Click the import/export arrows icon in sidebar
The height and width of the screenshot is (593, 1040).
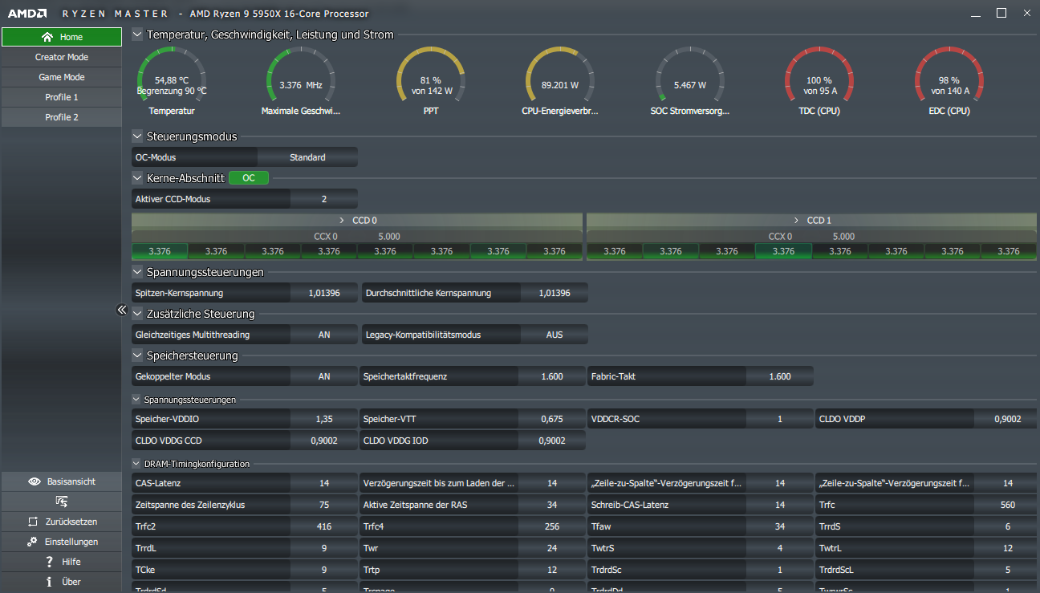point(62,502)
